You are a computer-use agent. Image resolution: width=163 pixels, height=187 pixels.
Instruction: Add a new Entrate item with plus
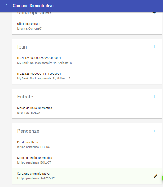(x=154, y=97)
